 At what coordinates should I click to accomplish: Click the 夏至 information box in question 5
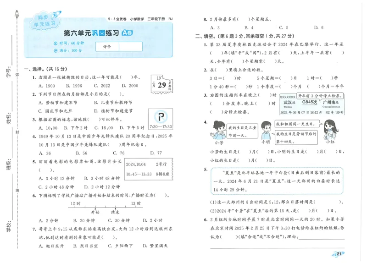point(277,181)
